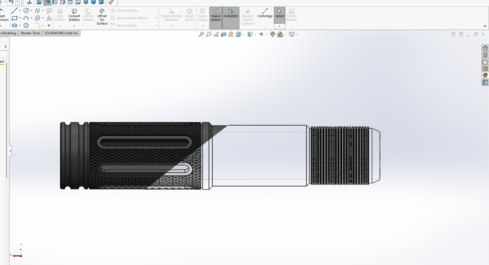Select the Line sketch tool
Image resolution: width=489 pixels, height=265 pixels.
click(x=15, y=11)
